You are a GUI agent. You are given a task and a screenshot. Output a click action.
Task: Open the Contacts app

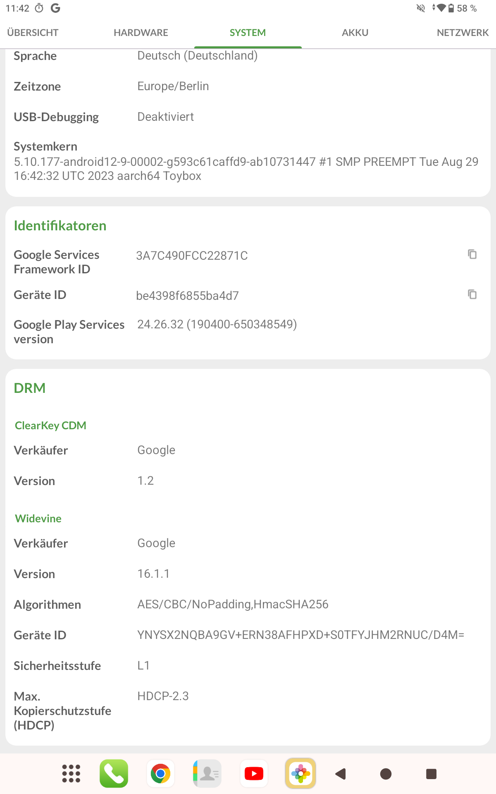click(x=207, y=773)
